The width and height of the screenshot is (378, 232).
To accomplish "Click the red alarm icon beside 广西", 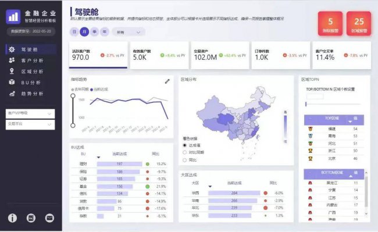I will click(x=310, y=212).
